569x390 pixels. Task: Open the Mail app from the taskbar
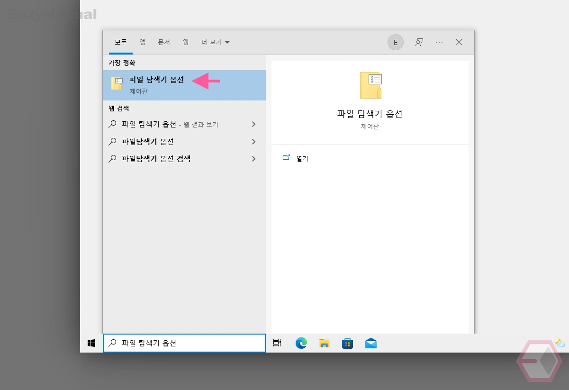tap(371, 343)
